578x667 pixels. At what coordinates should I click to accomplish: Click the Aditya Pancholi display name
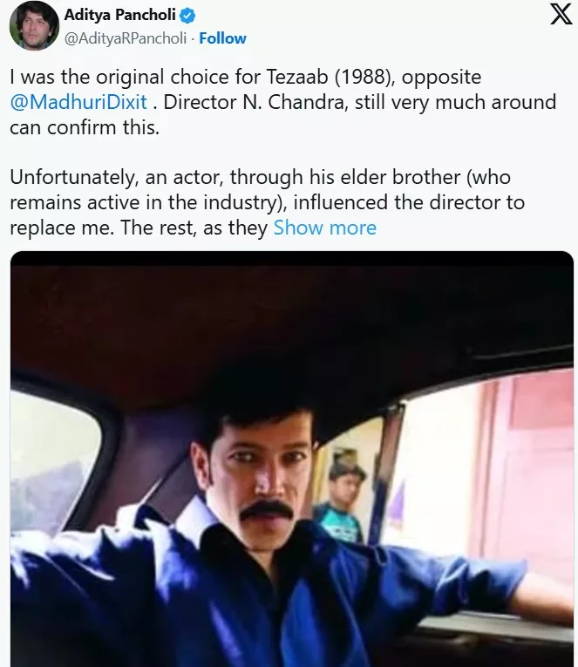120,16
